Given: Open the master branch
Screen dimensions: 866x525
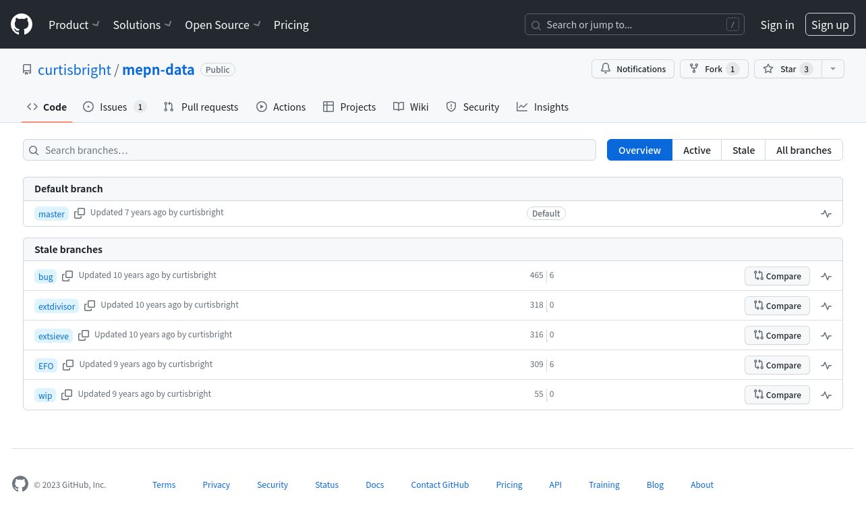Looking at the screenshot, I should point(51,214).
